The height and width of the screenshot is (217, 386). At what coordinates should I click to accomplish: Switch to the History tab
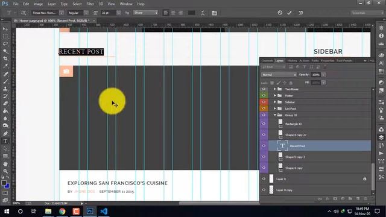[x=292, y=60]
